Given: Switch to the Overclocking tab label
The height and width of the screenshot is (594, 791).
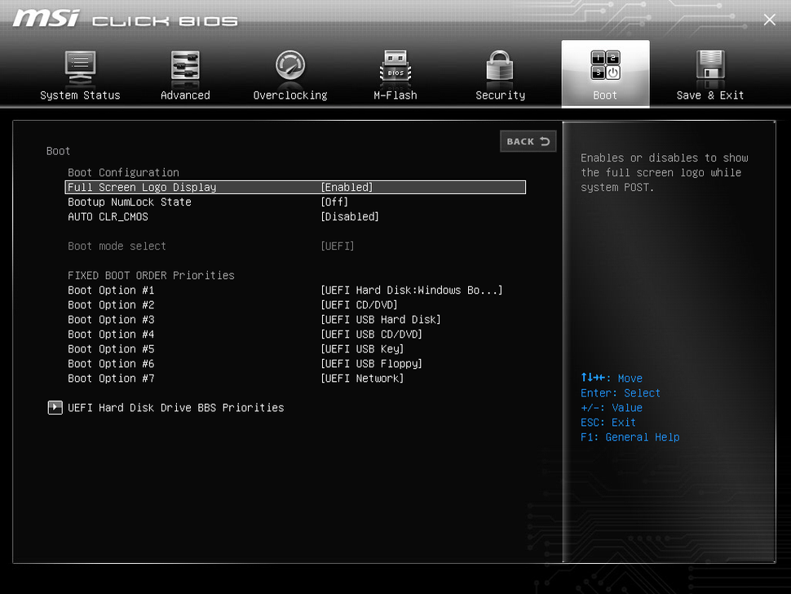Looking at the screenshot, I should pyautogui.click(x=290, y=95).
